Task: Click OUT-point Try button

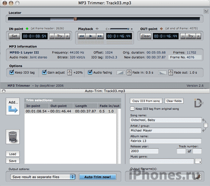Action: click(x=190, y=36)
